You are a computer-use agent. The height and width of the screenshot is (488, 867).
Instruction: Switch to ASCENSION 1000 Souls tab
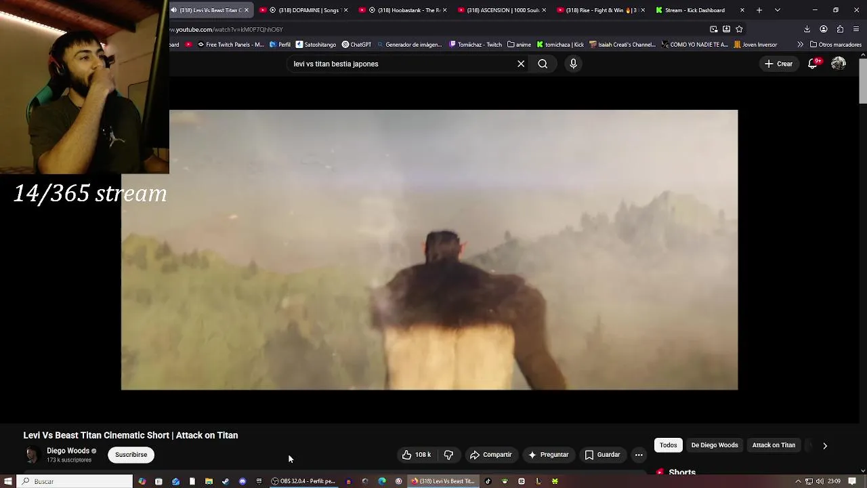[x=500, y=10]
